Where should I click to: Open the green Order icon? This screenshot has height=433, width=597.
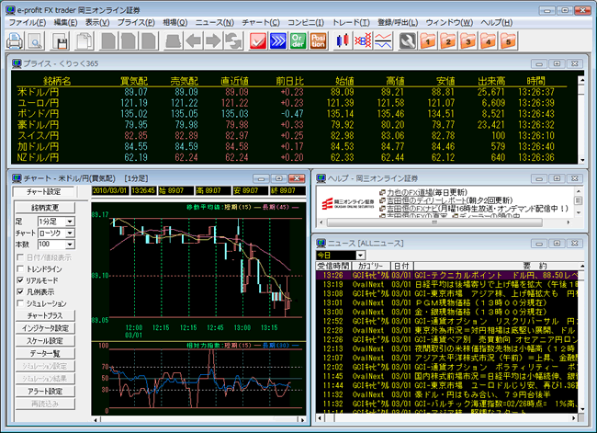click(x=298, y=40)
